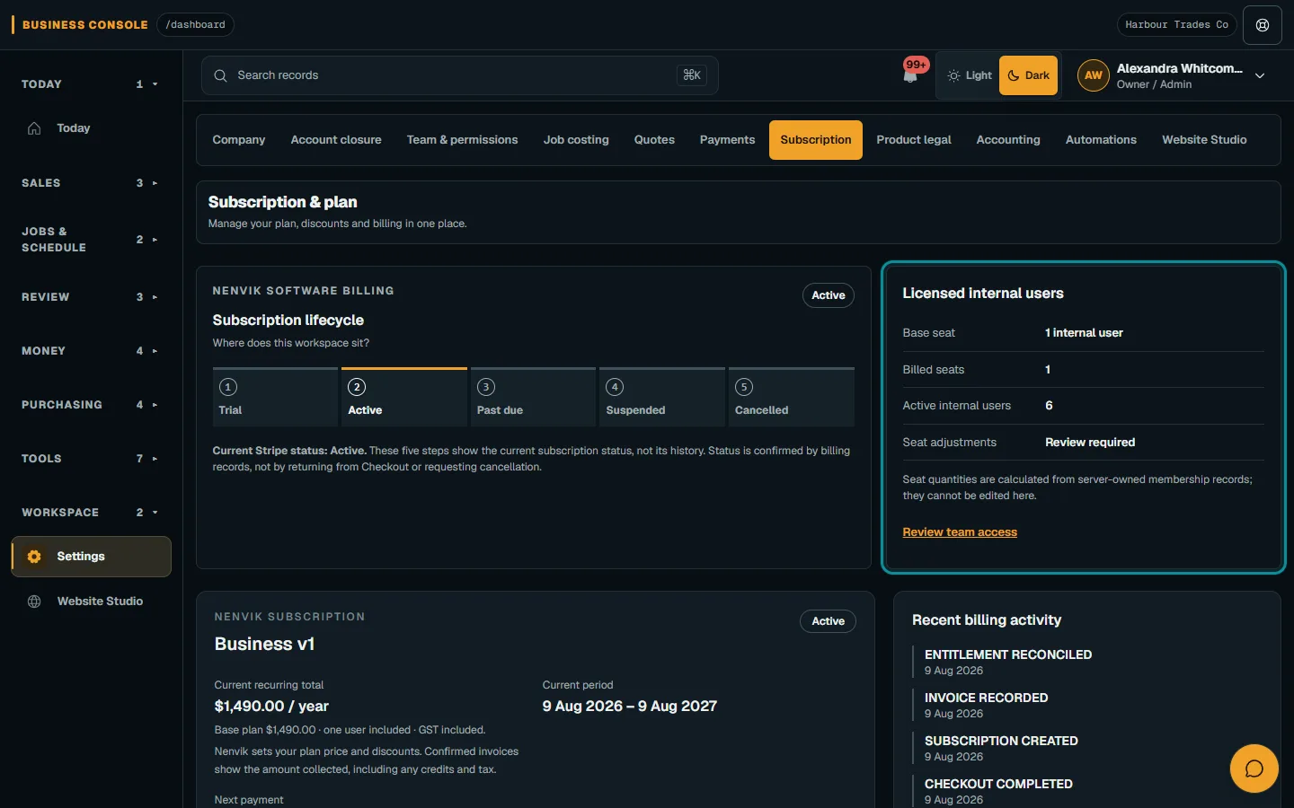Click the /dashboard path pill
1294x808 pixels.
[195, 25]
